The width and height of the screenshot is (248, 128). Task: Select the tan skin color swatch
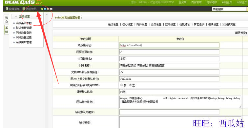tap(48, 9)
